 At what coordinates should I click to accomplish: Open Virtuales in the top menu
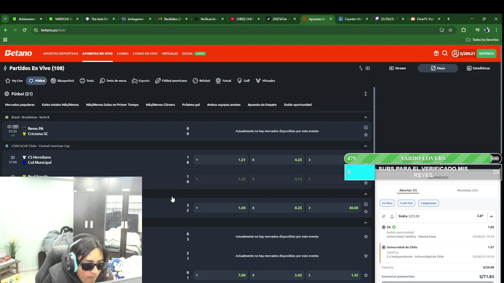pyautogui.click(x=170, y=53)
